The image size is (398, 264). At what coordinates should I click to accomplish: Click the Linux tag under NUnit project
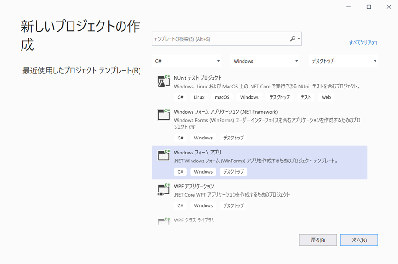(199, 97)
